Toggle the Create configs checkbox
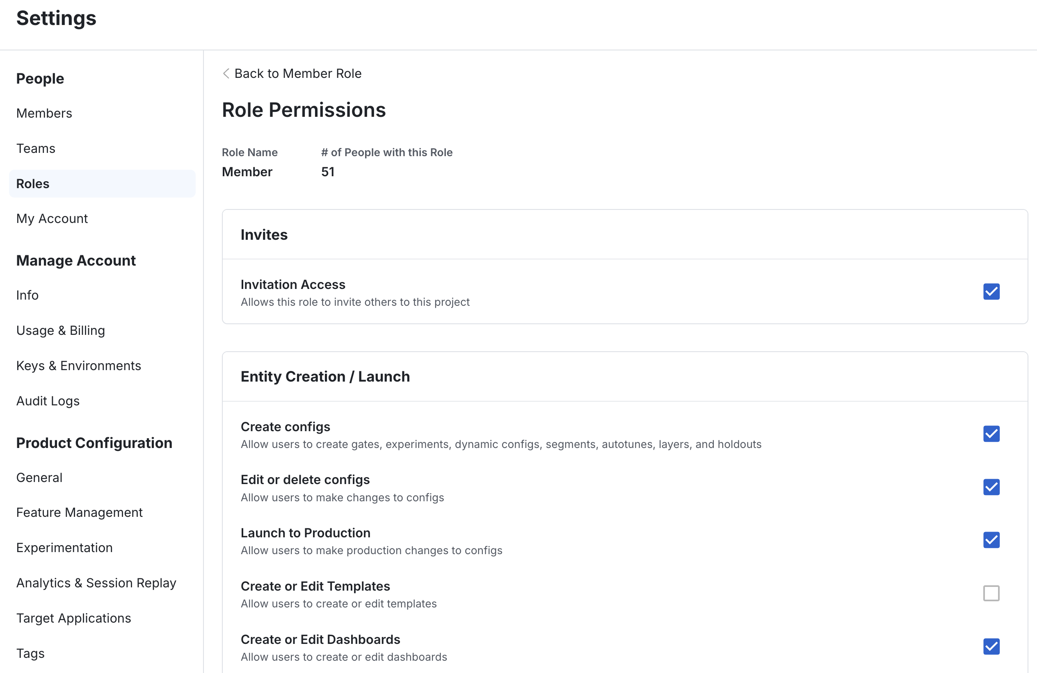 coord(991,434)
